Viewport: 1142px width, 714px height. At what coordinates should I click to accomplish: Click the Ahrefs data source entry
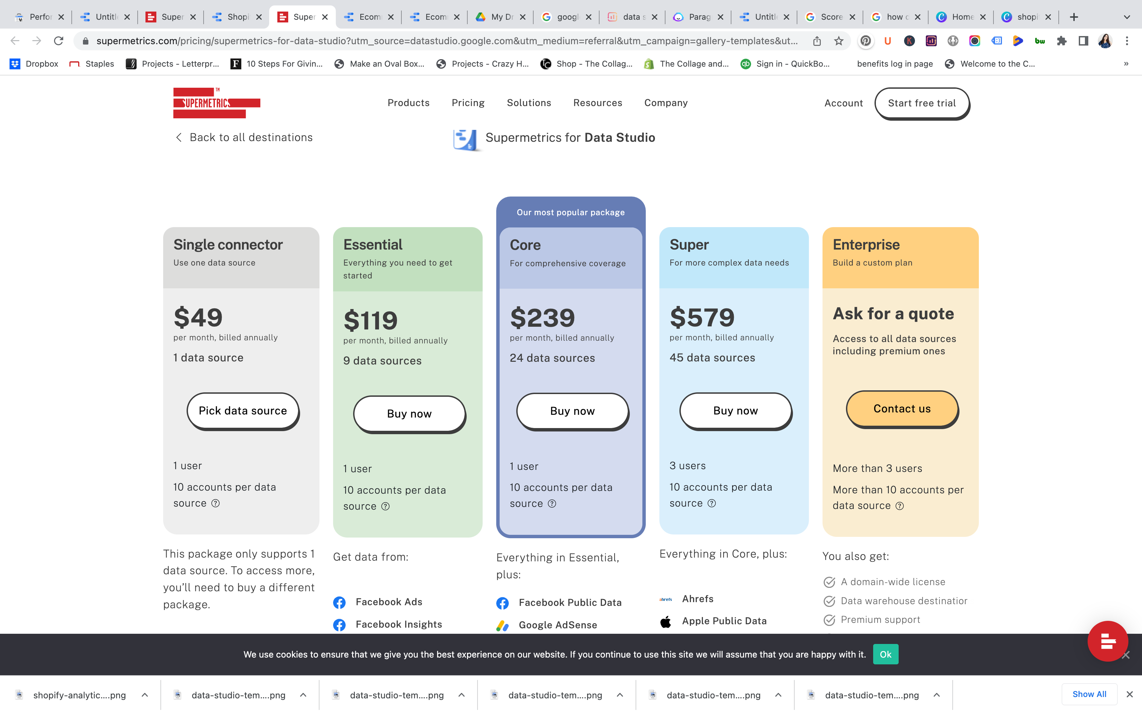click(x=687, y=599)
